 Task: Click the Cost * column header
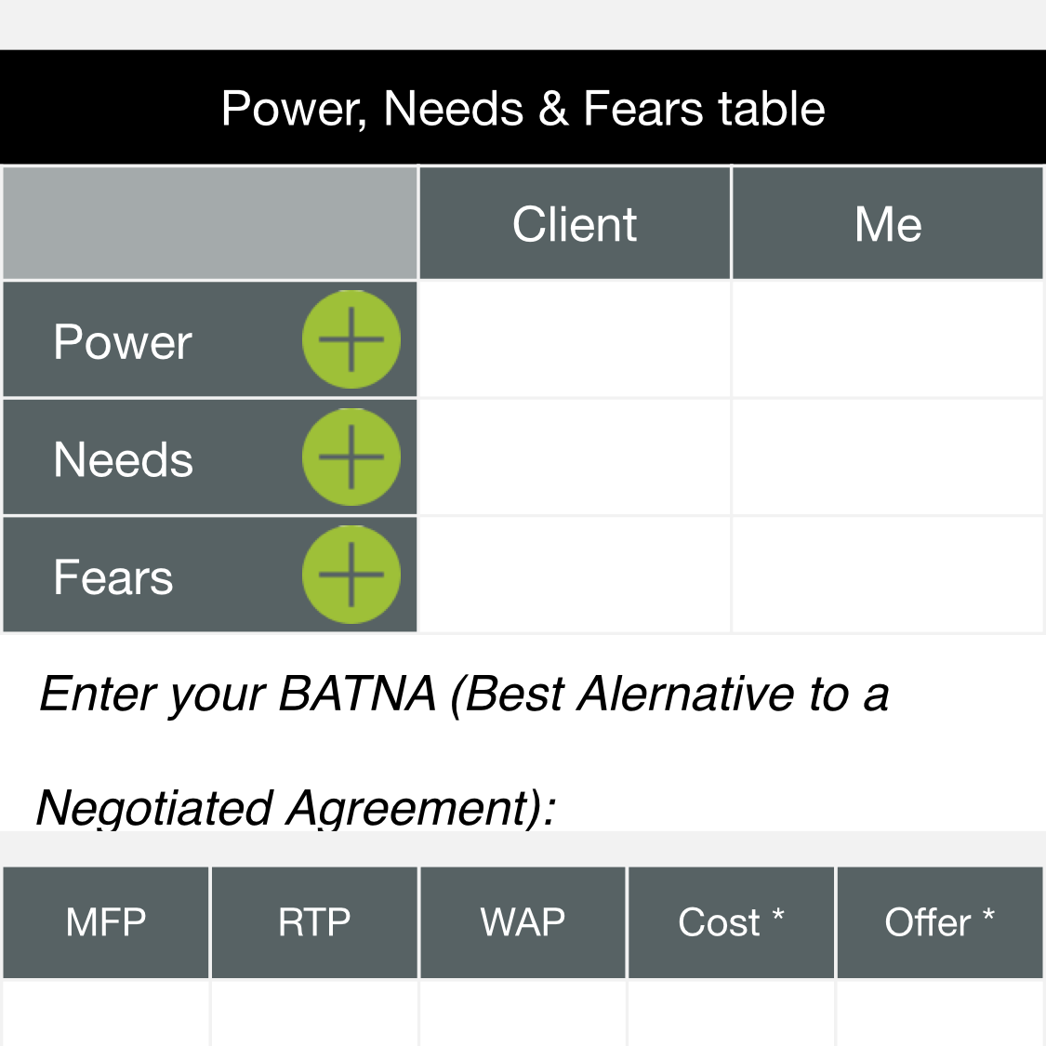[x=731, y=922]
